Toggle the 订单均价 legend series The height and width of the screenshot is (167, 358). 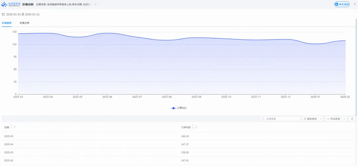coord(179,108)
